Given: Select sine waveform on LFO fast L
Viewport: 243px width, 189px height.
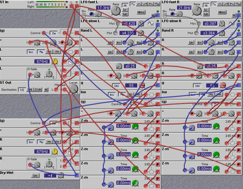Looking at the screenshot, I should pyautogui.click(x=133, y=4).
